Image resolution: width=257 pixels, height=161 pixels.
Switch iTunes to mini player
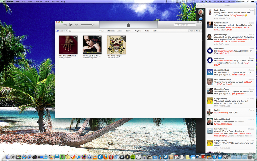198,22
